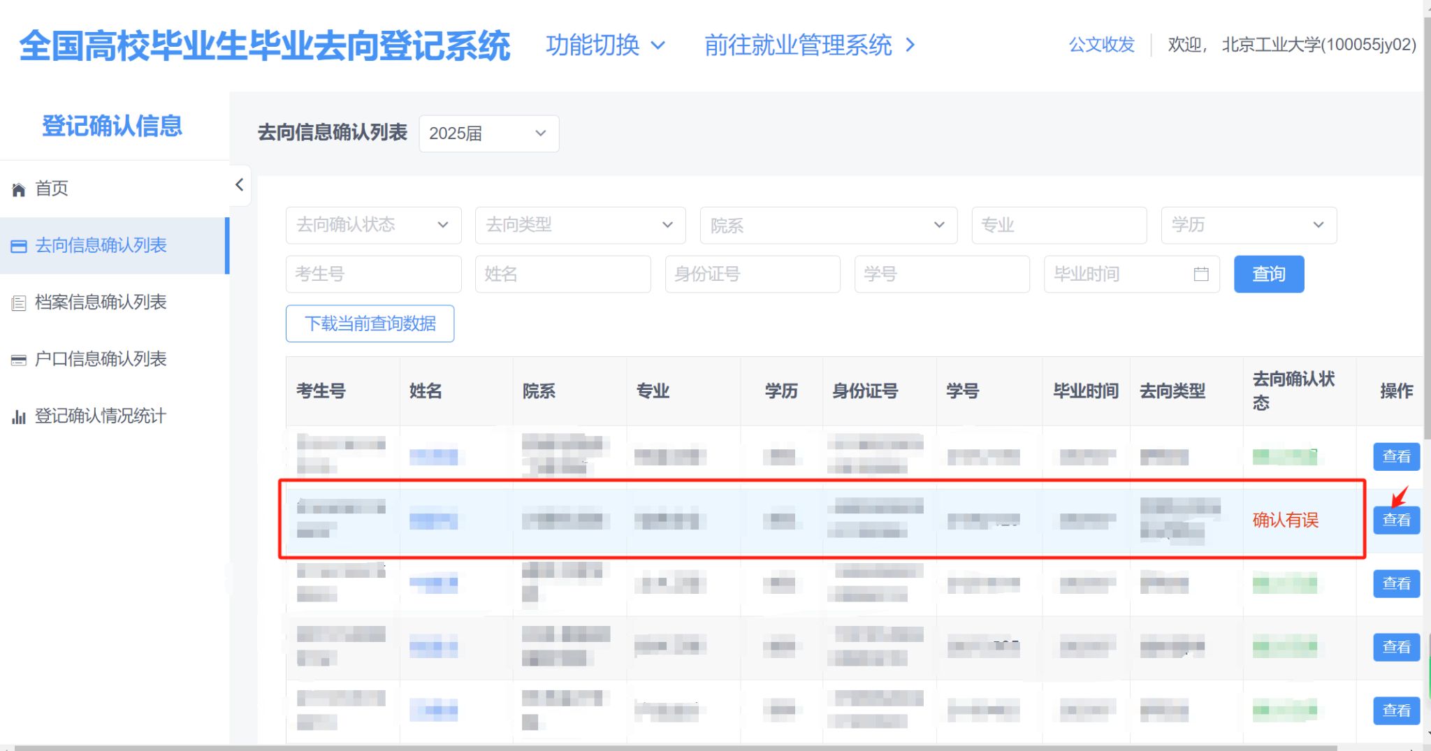Click 查看 for the 确认有误 row
1431x751 pixels.
click(x=1396, y=520)
